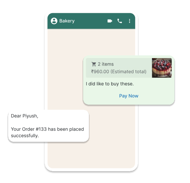Click the "Dear Piyush," greeting line

(25, 116)
